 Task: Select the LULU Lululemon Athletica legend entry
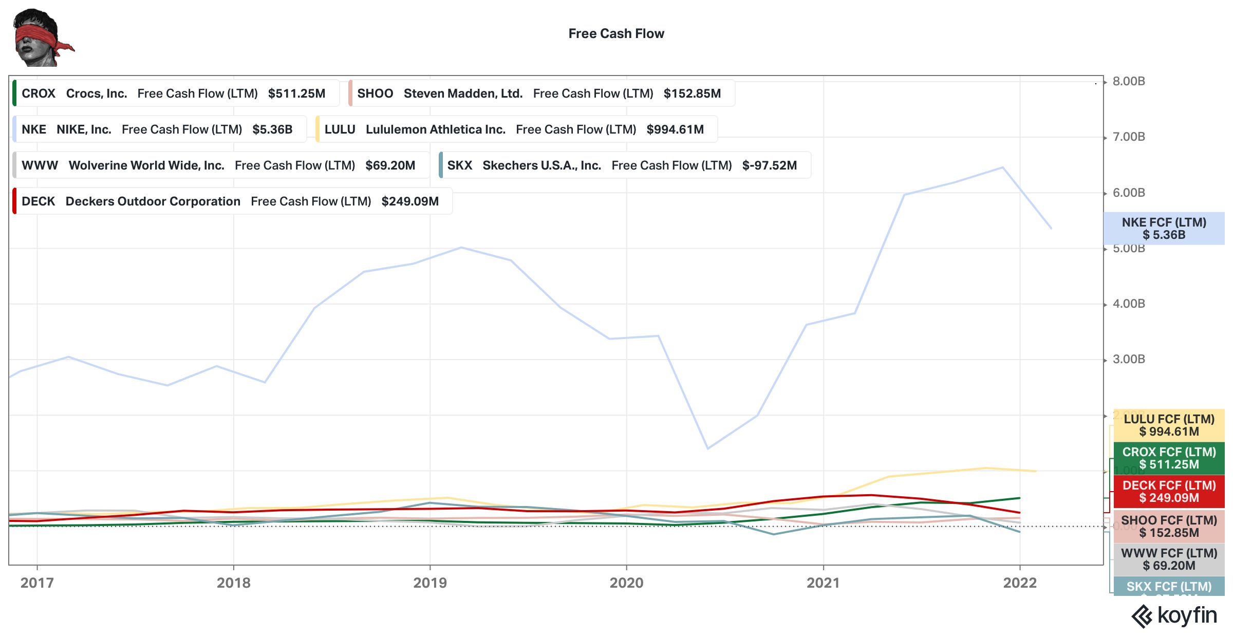516,129
